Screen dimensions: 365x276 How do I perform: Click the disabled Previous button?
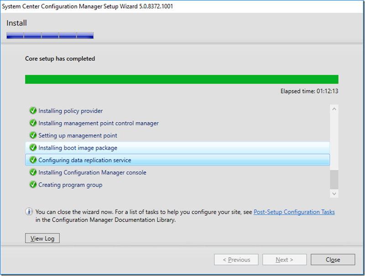pos(236,260)
